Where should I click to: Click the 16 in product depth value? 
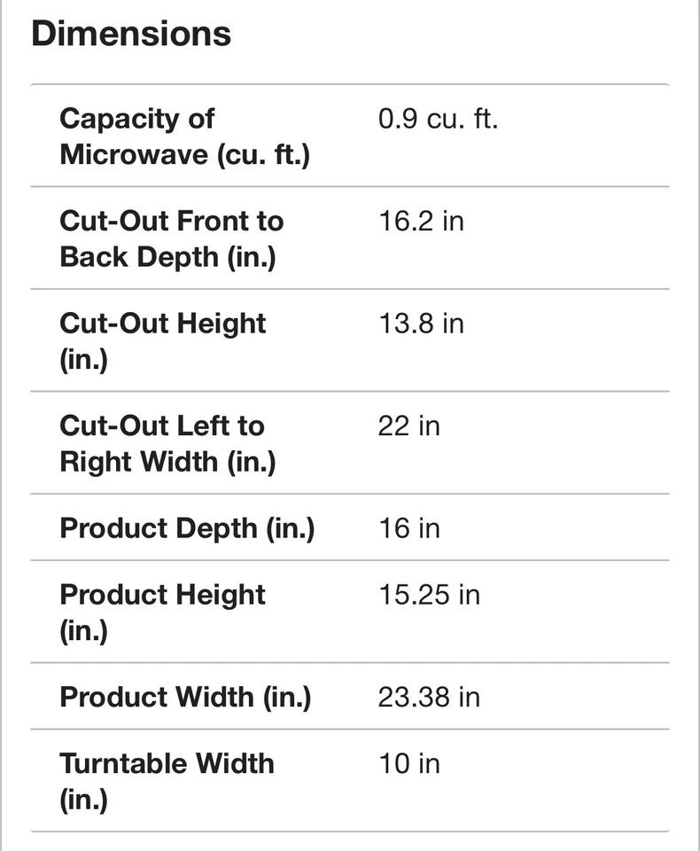click(408, 528)
